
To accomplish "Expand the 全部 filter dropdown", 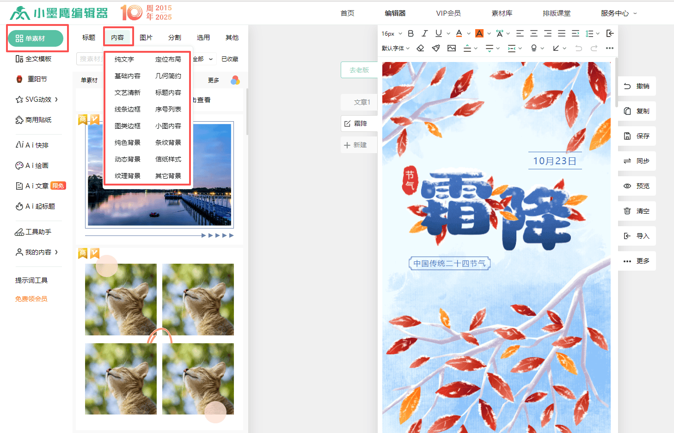I will 202,59.
